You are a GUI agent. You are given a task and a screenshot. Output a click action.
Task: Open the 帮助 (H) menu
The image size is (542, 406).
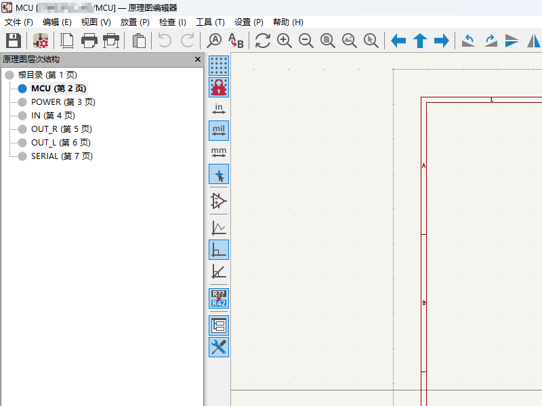(x=288, y=22)
